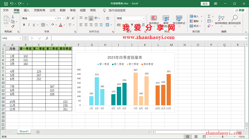Add a new sheet with plus button
Image resolution: width=249 pixels, height=139 pixels.
point(38,132)
